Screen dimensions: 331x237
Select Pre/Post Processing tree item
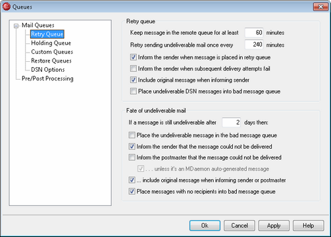coord(47,78)
